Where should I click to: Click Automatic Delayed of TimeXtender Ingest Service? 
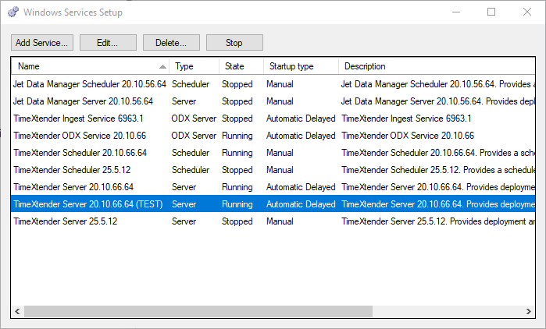[x=301, y=119]
